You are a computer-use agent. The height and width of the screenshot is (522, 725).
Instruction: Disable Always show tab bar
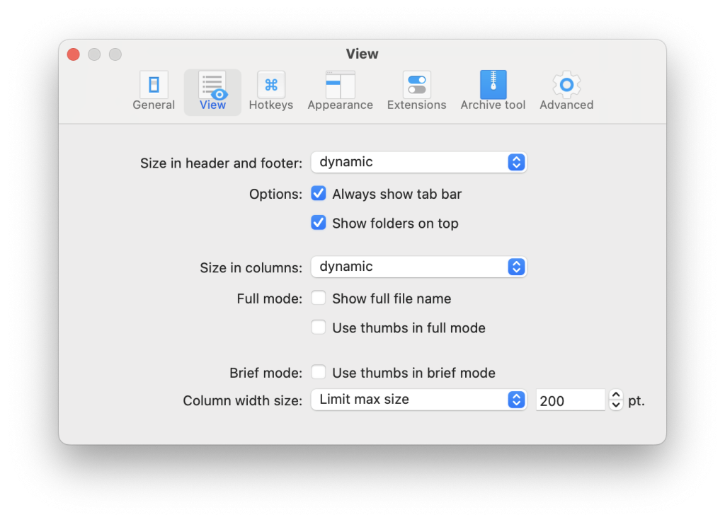coord(318,193)
